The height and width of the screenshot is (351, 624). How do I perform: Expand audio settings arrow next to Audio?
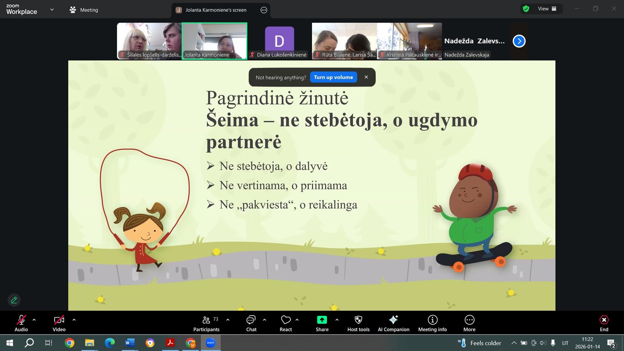(x=34, y=320)
